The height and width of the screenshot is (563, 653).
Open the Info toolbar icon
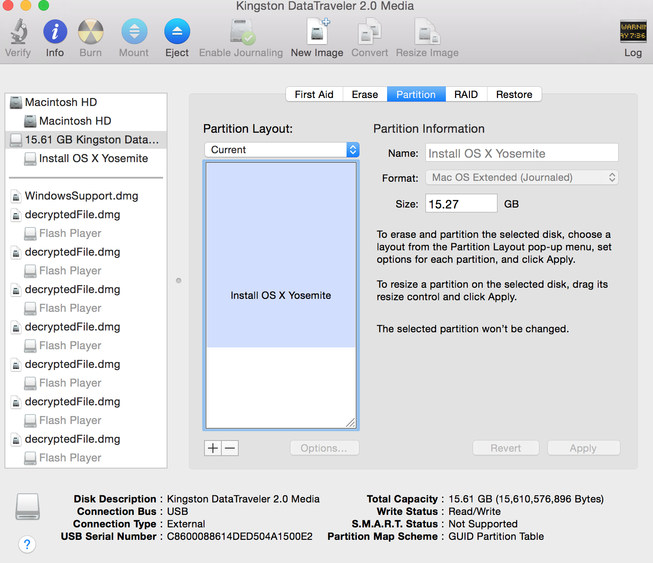tap(55, 32)
